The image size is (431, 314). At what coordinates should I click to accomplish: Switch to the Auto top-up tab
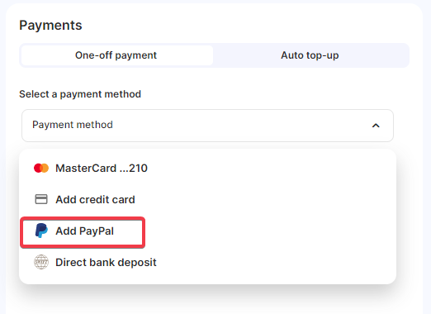coord(310,55)
